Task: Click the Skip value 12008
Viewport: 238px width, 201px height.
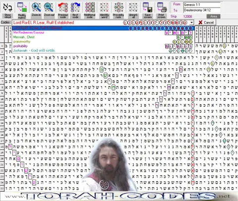Action: point(187,16)
